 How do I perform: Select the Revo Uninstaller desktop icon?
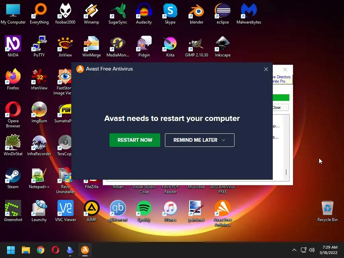click(66, 180)
